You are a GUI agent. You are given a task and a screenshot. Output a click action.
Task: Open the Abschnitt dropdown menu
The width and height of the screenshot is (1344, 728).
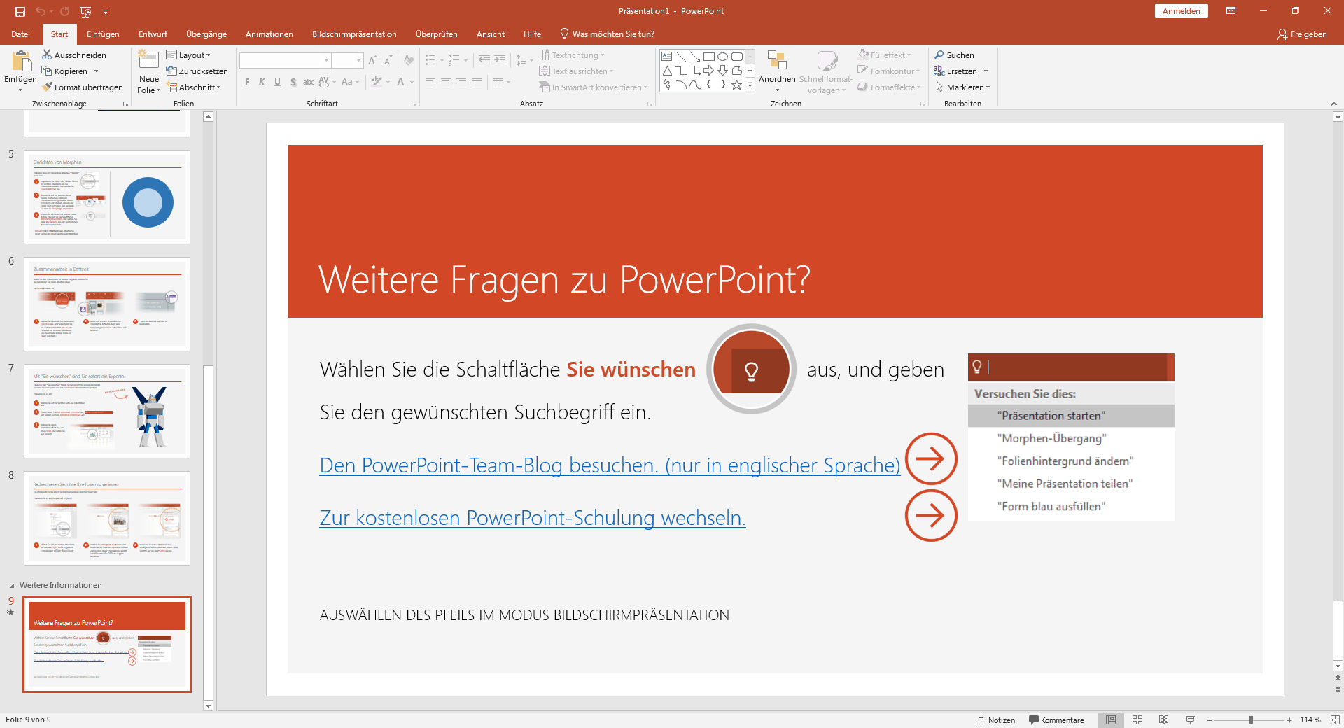pos(195,87)
